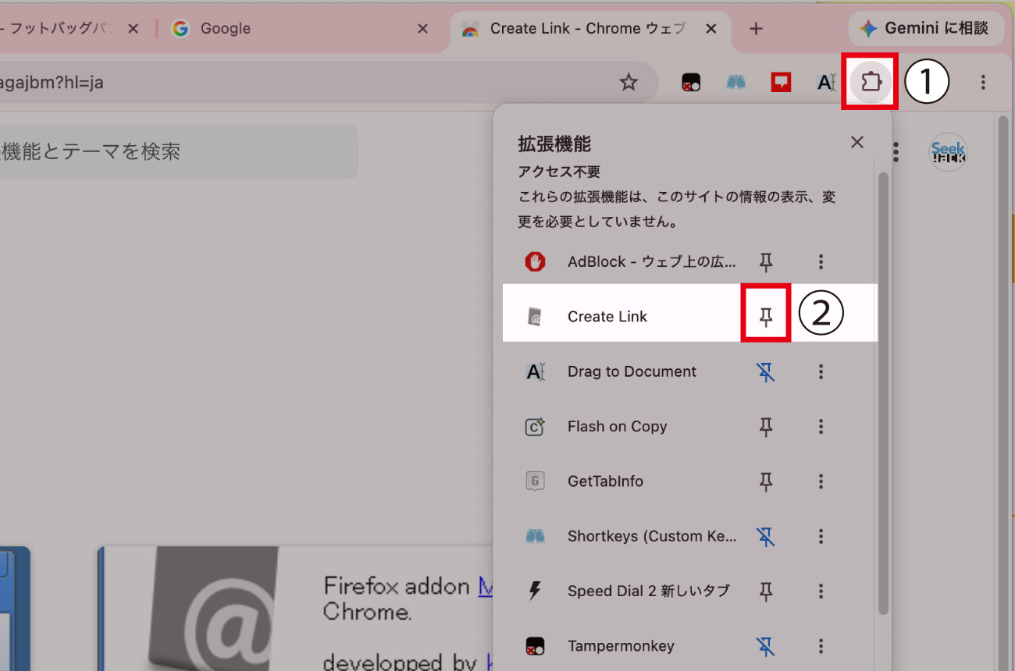Screen dimensions: 1015x671
Task: Click the AdBlock extension icon in list
Action: click(x=535, y=261)
